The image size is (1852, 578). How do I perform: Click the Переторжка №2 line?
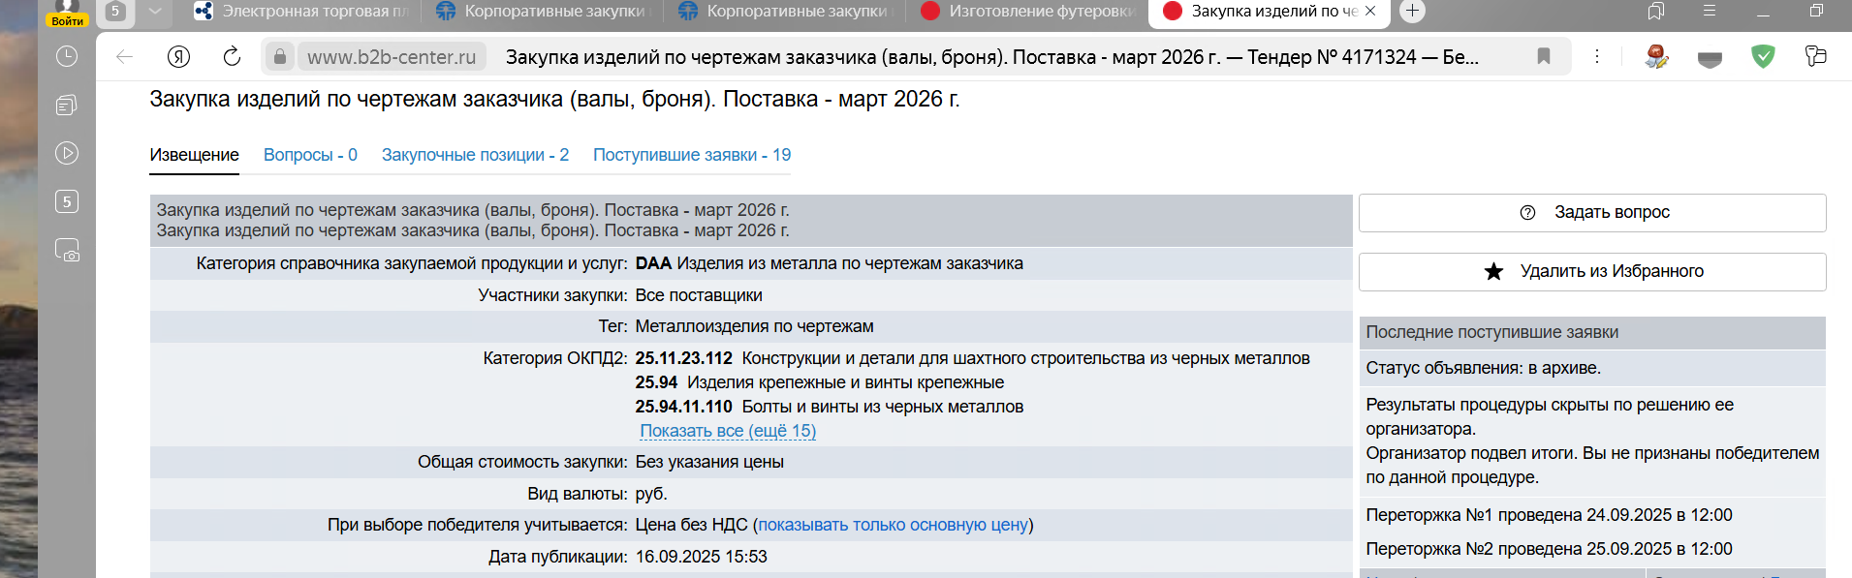pyautogui.click(x=1549, y=549)
